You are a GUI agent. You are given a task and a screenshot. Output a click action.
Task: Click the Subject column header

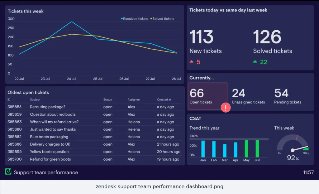(35, 99)
